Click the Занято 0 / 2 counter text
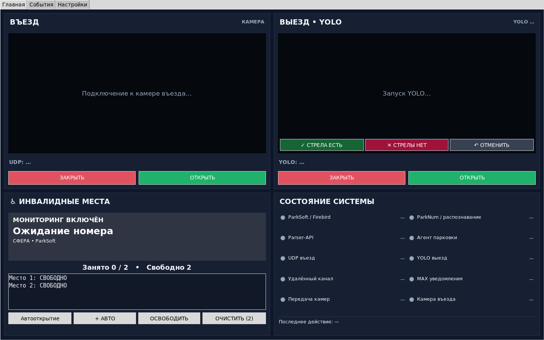Image resolution: width=544 pixels, height=340 pixels. click(105, 267)
